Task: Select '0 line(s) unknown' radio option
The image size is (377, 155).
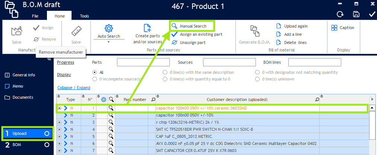Action: 258,79
